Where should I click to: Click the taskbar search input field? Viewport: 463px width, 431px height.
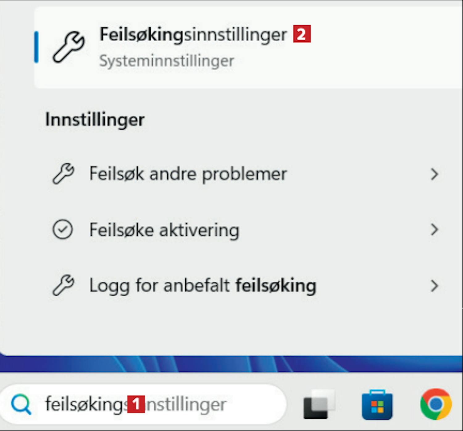coord(144,404)
